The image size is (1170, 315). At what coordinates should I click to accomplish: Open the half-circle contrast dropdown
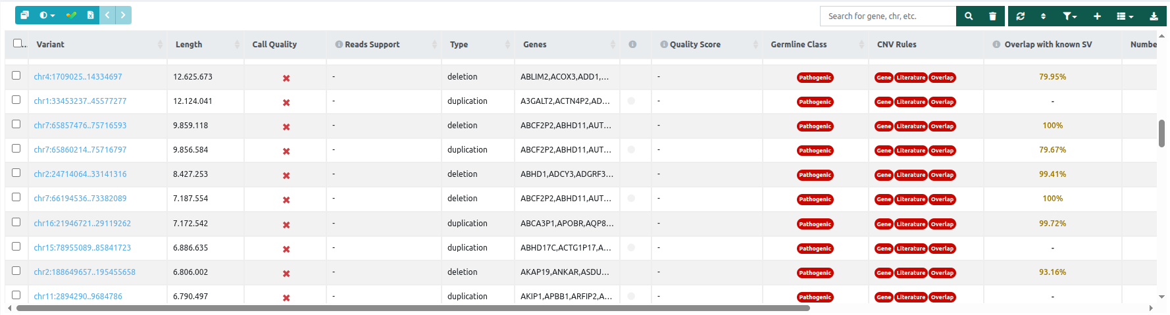tap(47, 15)
